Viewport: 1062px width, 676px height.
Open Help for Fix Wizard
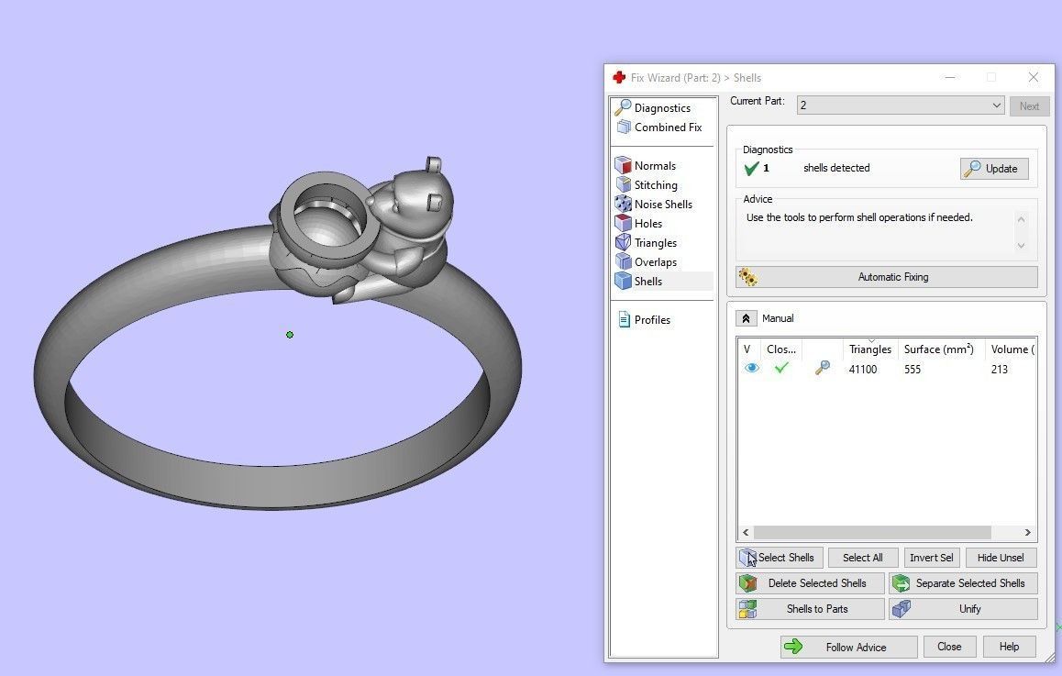[1009, 647]
